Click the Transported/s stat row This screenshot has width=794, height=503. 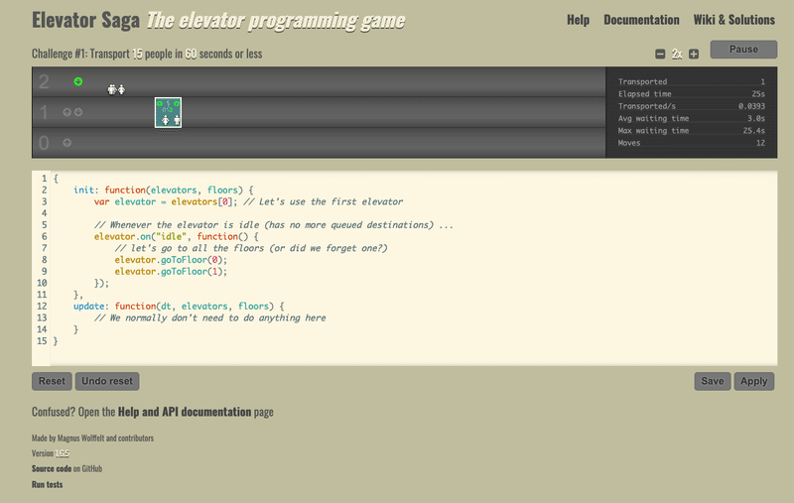[x=691, y=106]
